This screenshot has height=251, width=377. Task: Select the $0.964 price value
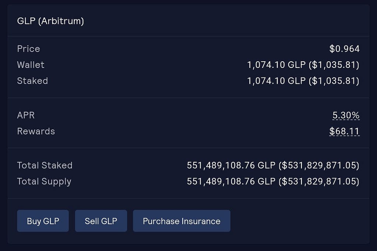[344, 49]
